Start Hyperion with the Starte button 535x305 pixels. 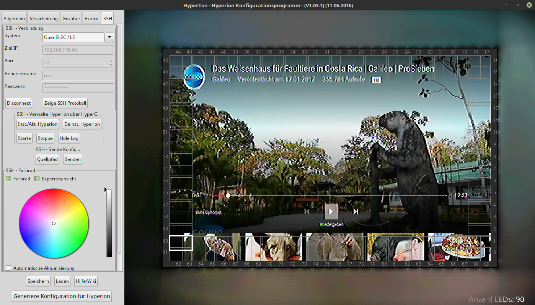click(x=24, y=138)
